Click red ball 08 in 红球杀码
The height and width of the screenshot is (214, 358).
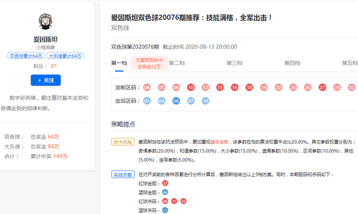[165, 201]
